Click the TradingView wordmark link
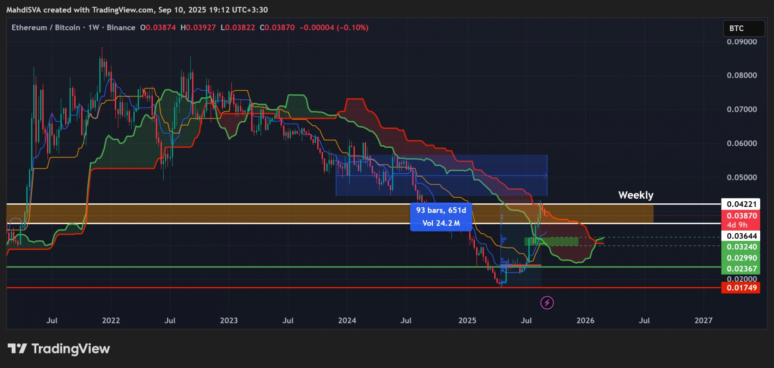The image size is (774, 368). [71, 349]
